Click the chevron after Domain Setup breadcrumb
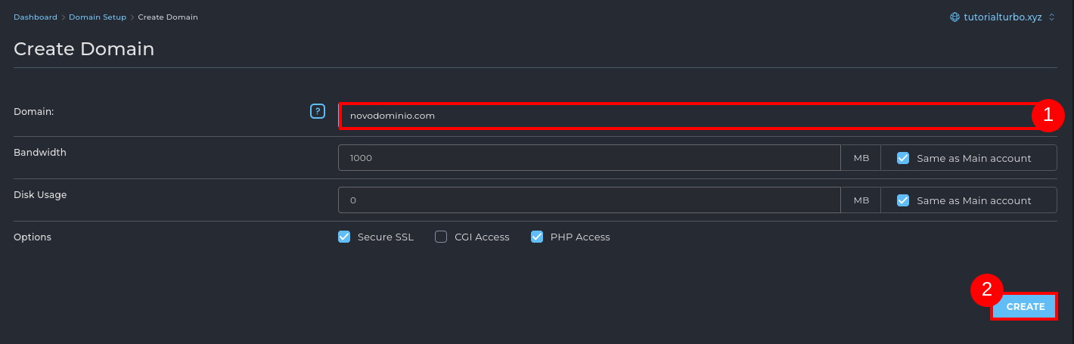This screenshot has width=1074, height=344. click(x=132, y=17)
